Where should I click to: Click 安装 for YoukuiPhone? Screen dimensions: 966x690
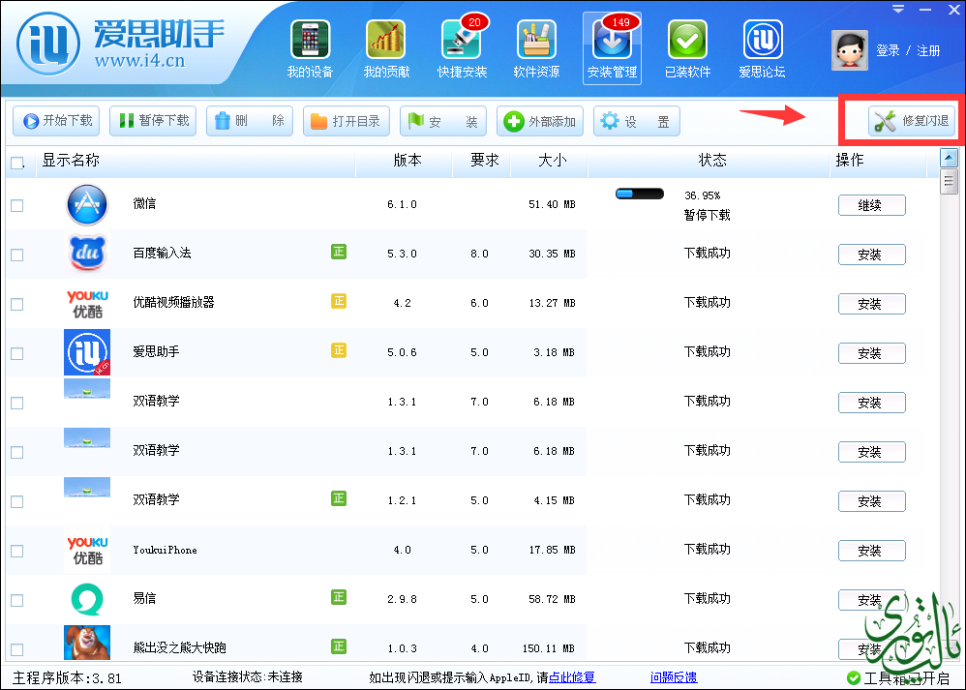point(871,550)
